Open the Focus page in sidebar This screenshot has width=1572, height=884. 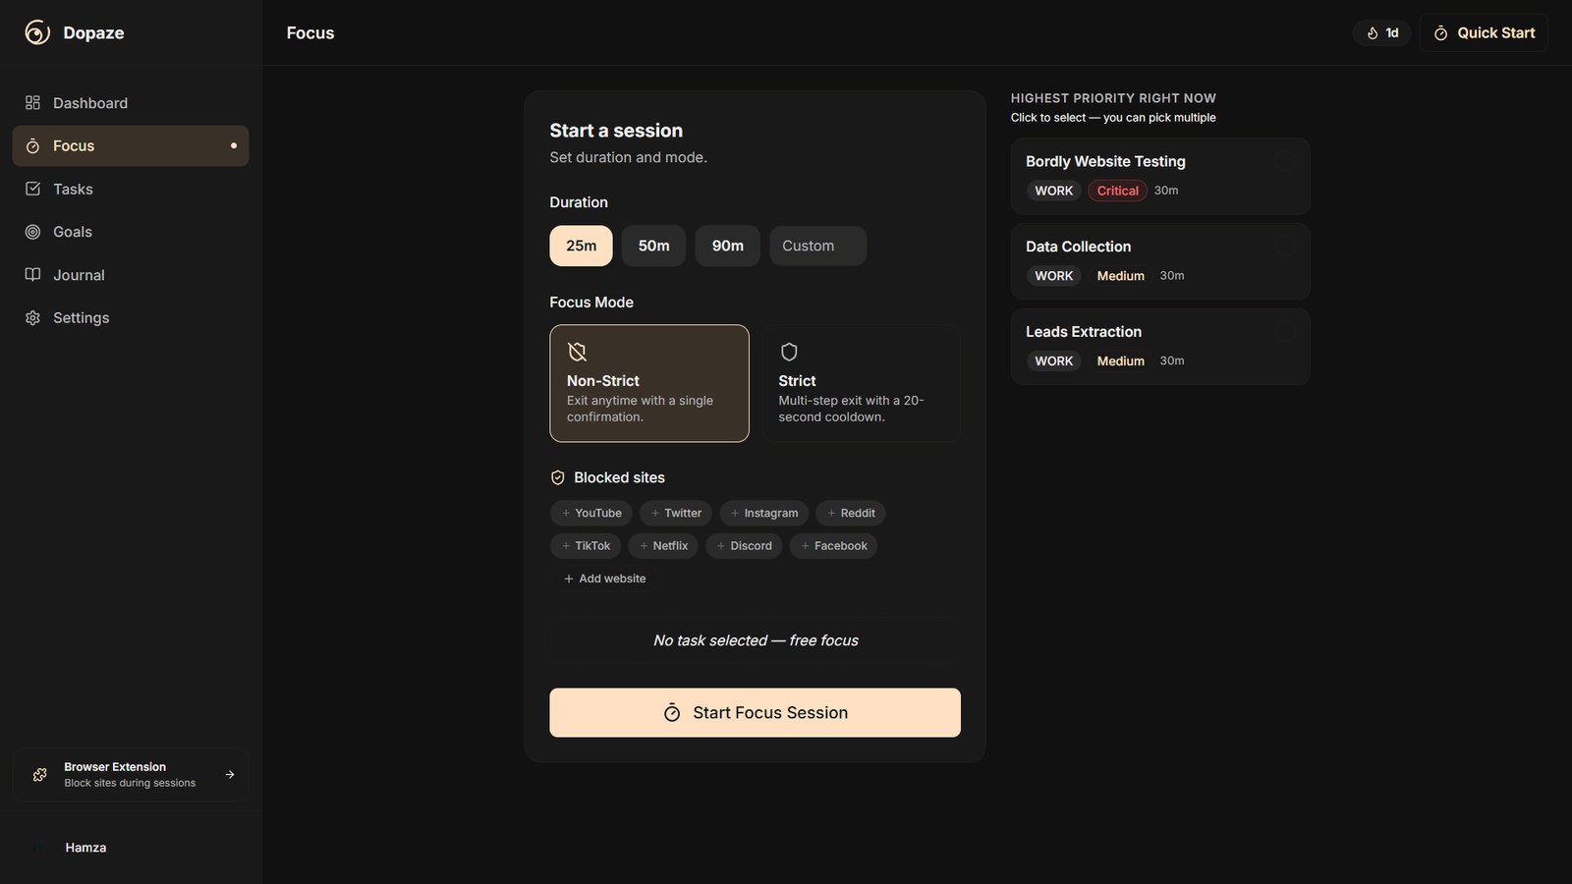(x=130, y=146)
